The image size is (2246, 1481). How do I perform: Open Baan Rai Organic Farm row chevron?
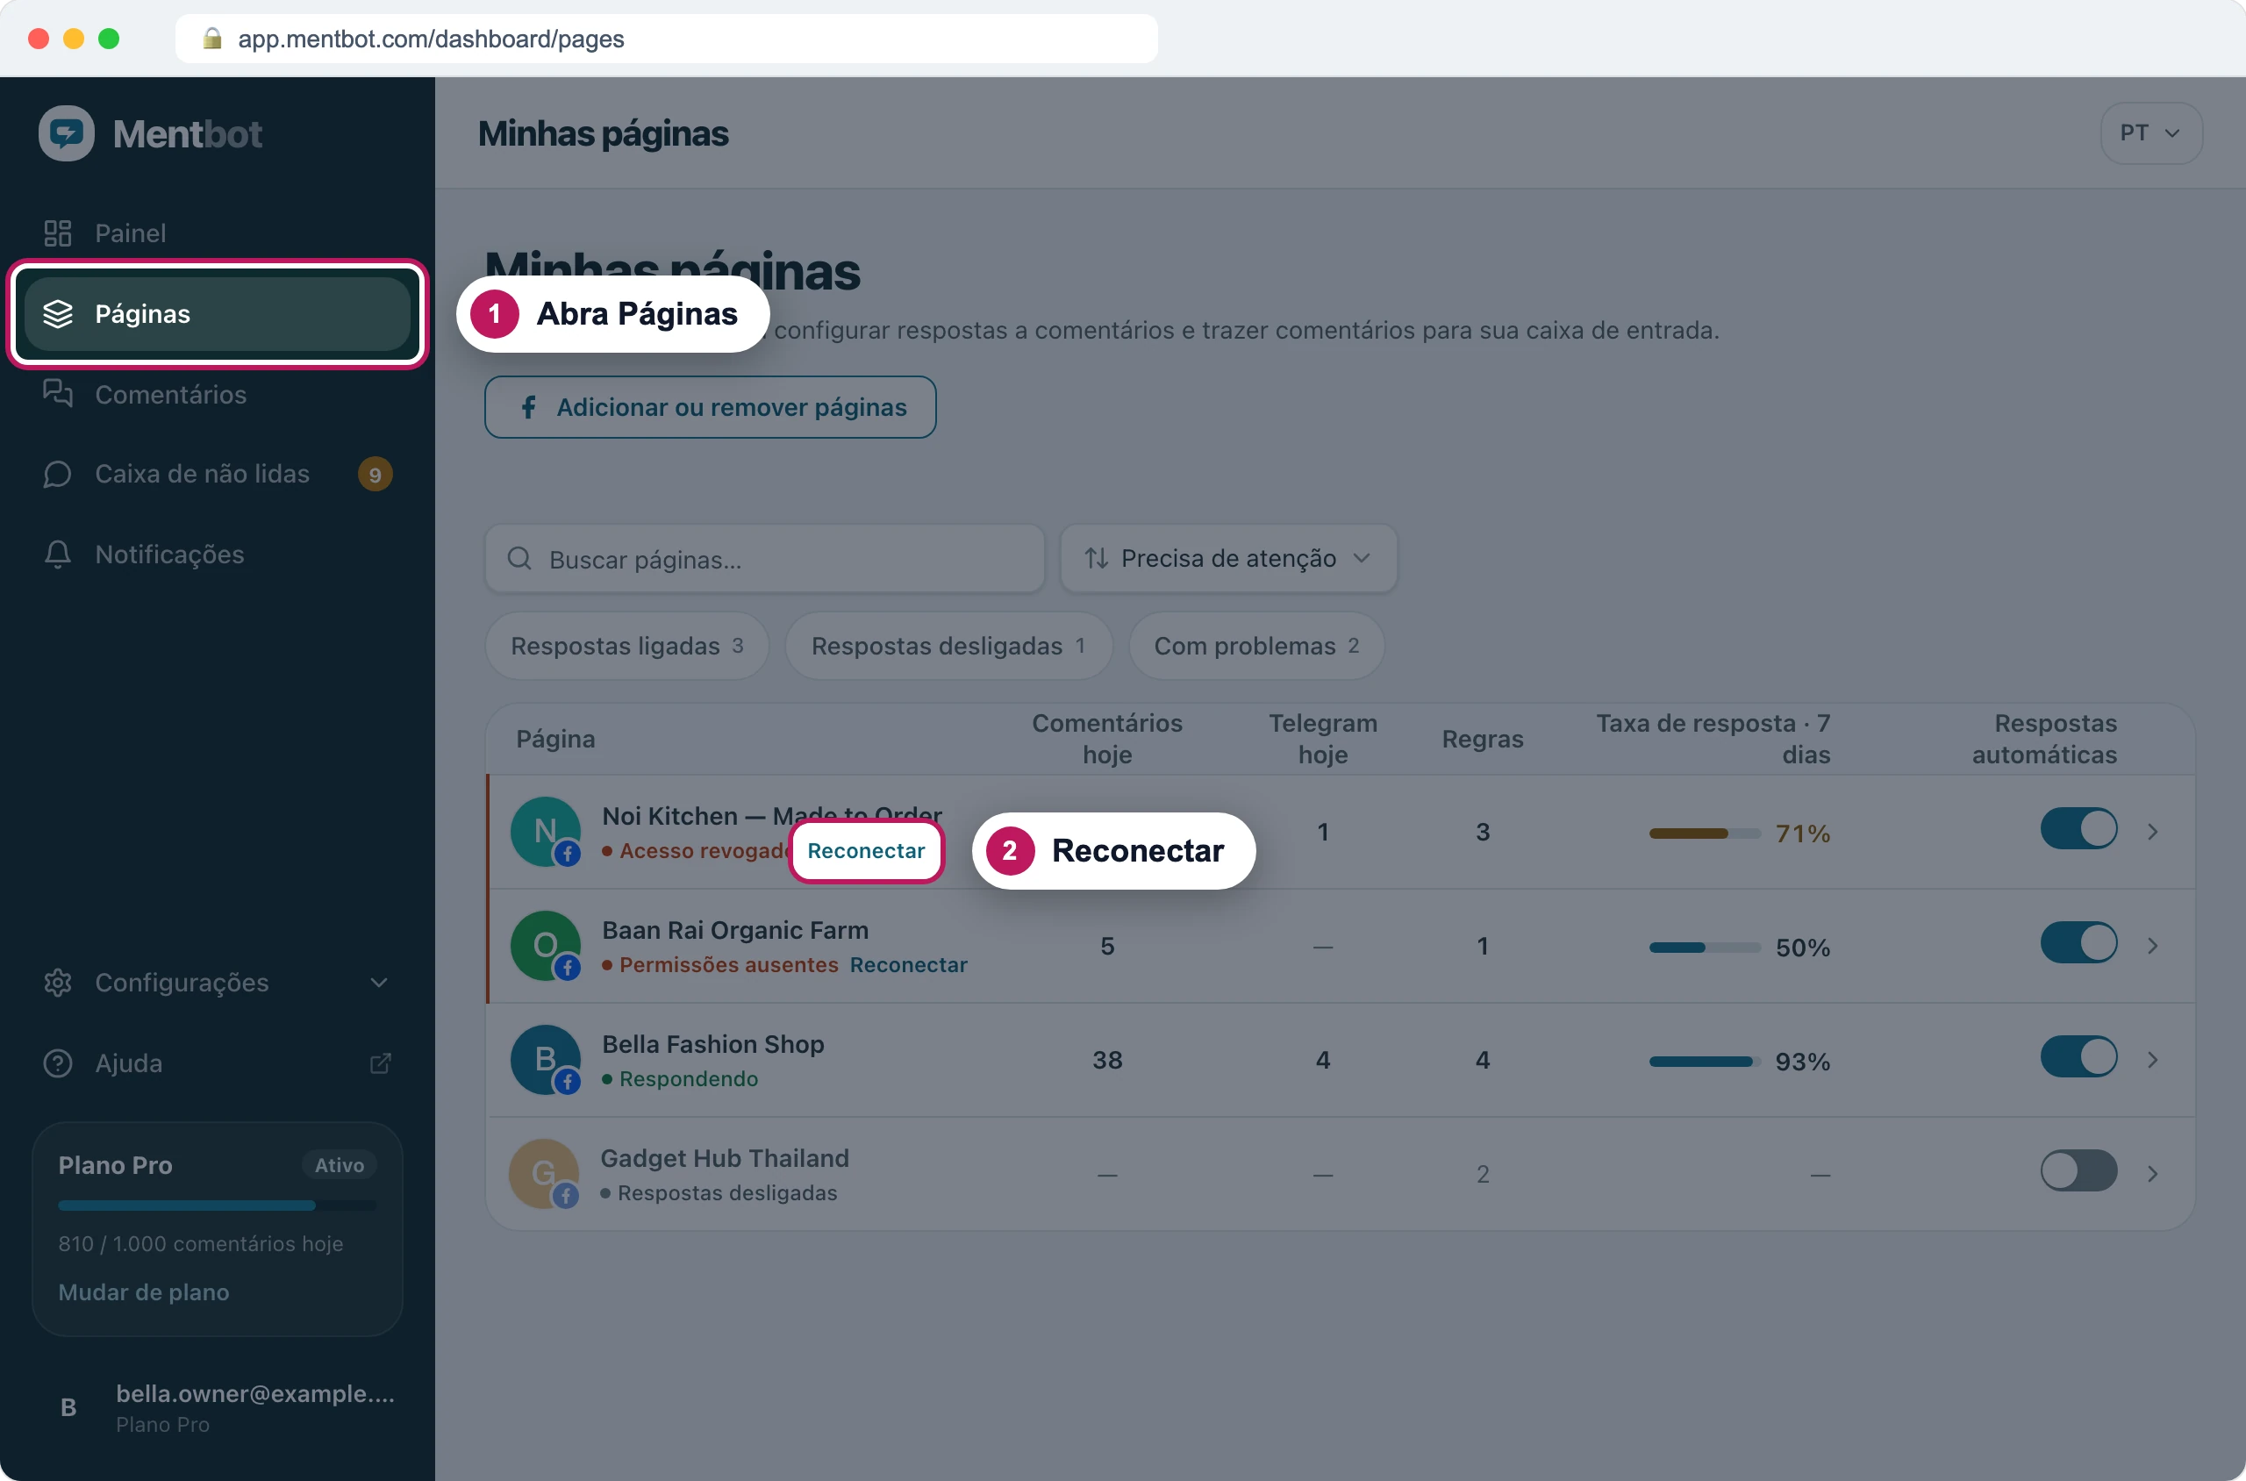coord(2152,946)
